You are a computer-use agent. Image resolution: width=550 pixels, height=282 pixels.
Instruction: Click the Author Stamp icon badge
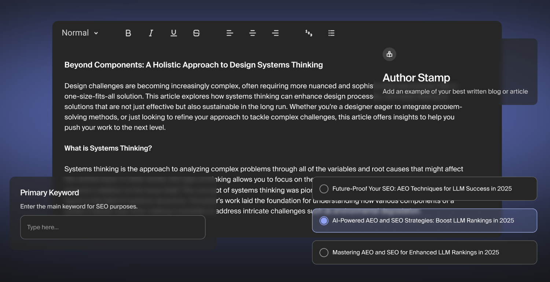389,54
